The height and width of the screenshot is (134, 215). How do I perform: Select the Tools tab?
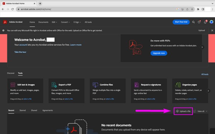[x=20, y=73]
